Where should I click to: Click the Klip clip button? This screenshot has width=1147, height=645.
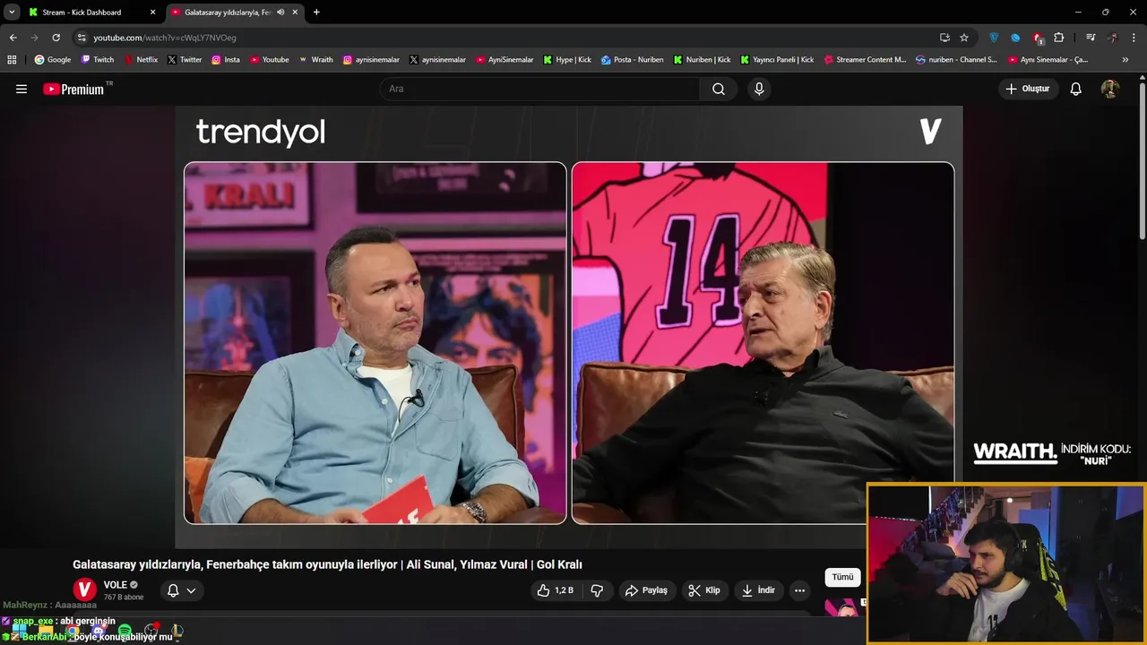[703, 590]
